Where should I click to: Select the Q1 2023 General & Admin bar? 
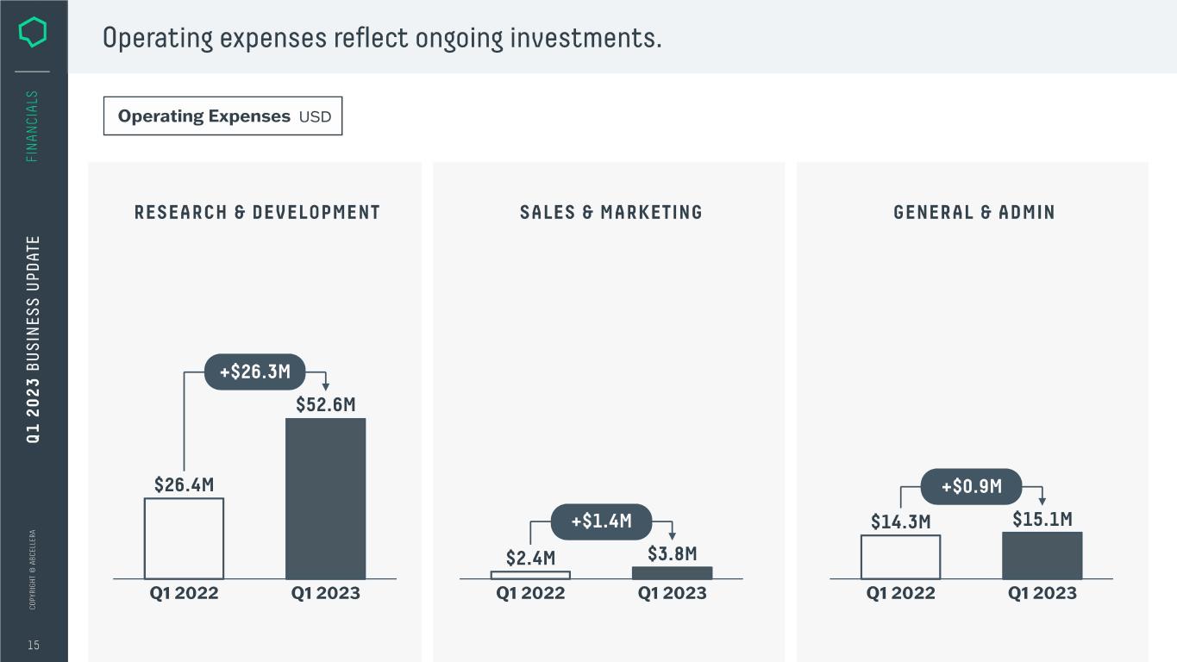pyautogui.click(x=1042, y=555)
